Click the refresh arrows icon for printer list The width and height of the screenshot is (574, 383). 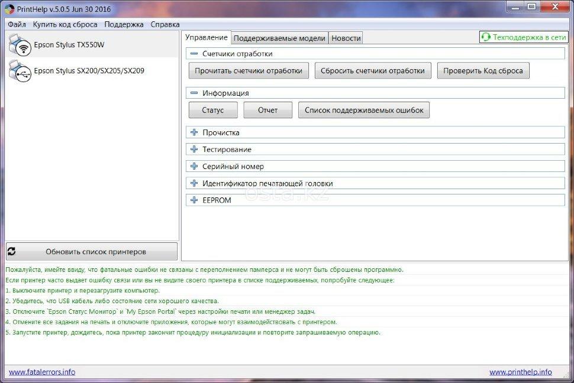tap(12, 251)
